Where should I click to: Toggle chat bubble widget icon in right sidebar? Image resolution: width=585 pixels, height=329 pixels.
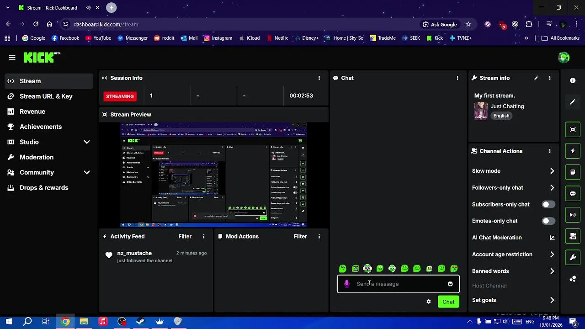[573, 193]
